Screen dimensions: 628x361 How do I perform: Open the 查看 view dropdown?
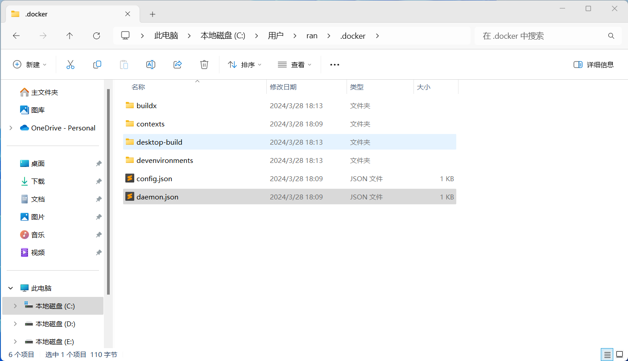(294, 65)
